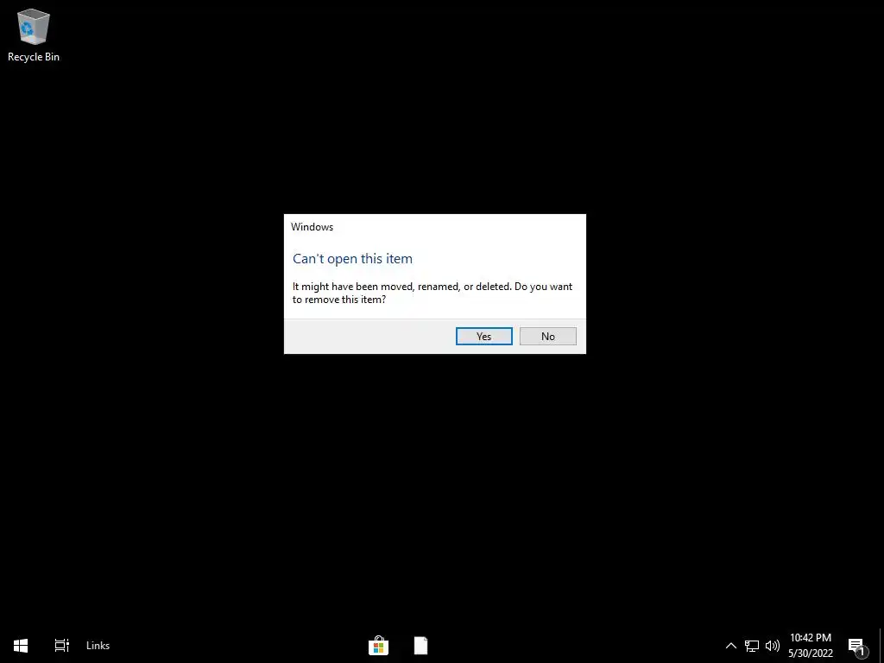Open network status tray icon
Viewport: 884px width, 663px height.
(x=752, y=646)
